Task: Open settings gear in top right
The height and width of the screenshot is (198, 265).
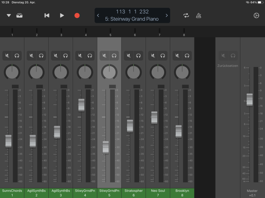Action: [x=256, y=15]
